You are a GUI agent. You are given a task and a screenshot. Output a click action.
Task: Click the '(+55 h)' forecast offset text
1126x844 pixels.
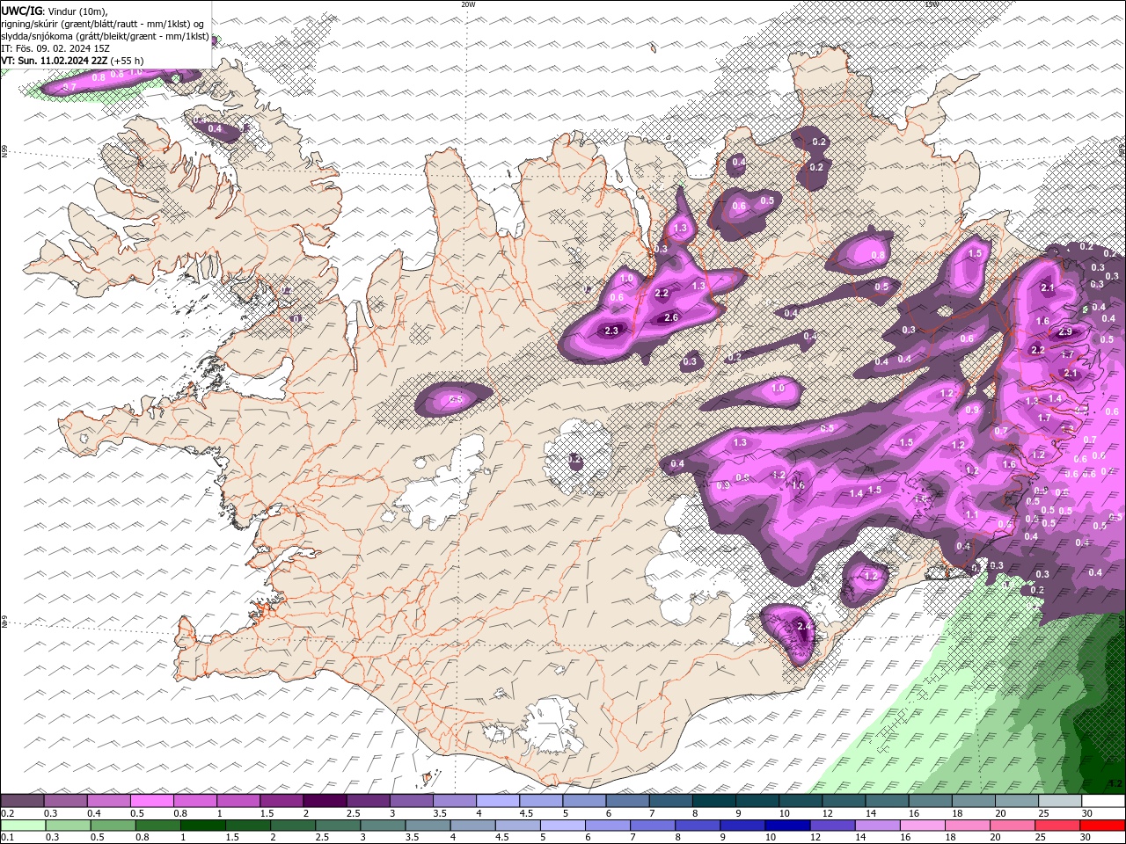point(128,61)
